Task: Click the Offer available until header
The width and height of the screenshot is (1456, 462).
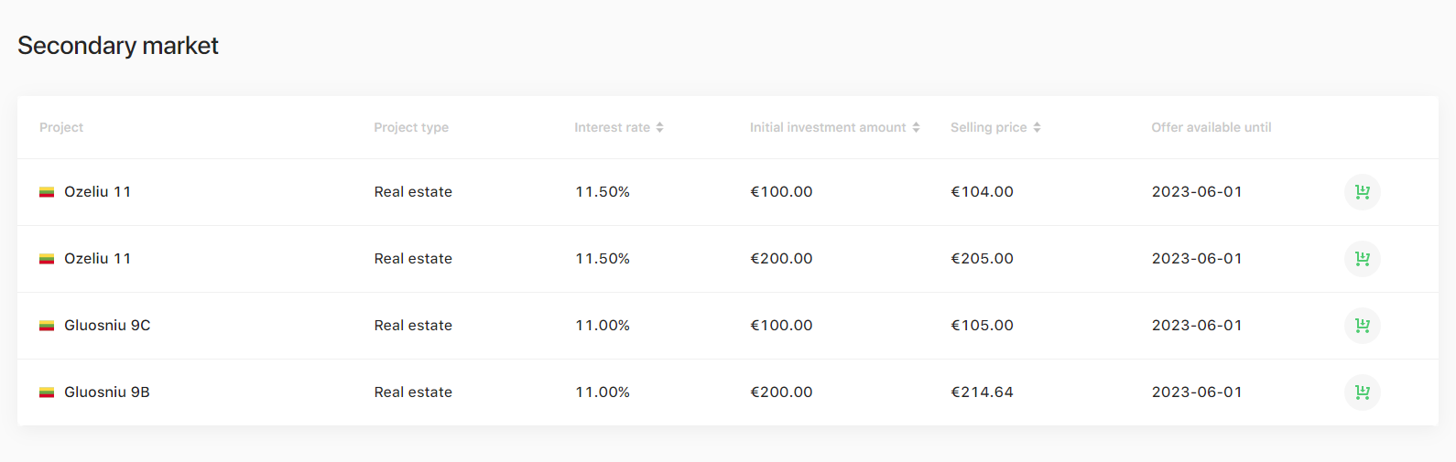Action: coord(1212,127)
